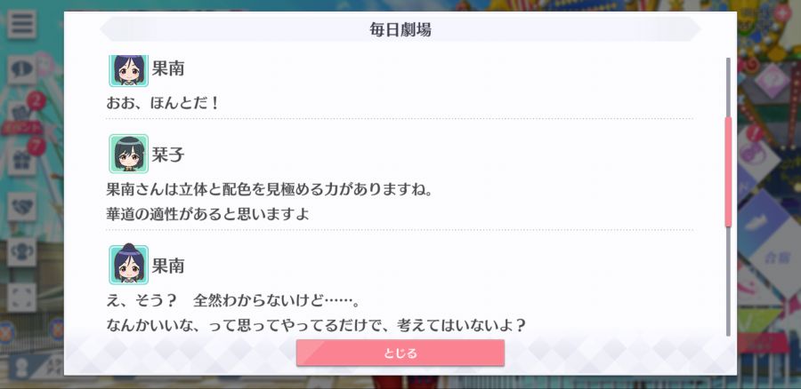Open the handshake friends icon
Viewport: 801px width, 389px height.
[22, 206]
